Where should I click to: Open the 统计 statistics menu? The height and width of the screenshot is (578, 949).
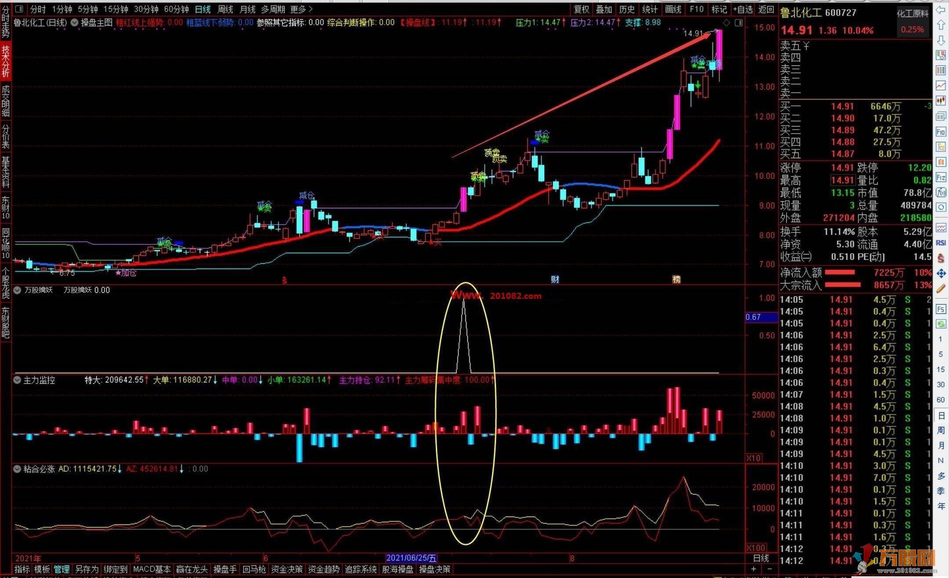[650, 9]
